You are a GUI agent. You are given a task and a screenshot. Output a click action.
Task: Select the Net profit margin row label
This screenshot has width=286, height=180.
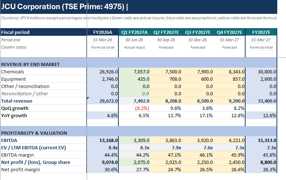(43, 169)
